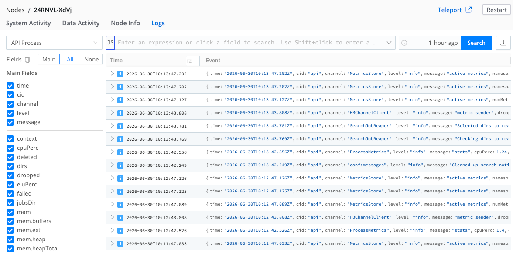Click info level icon for 10:12:47.126 event
The image size is (513, 253).
(x=120, y=178)
